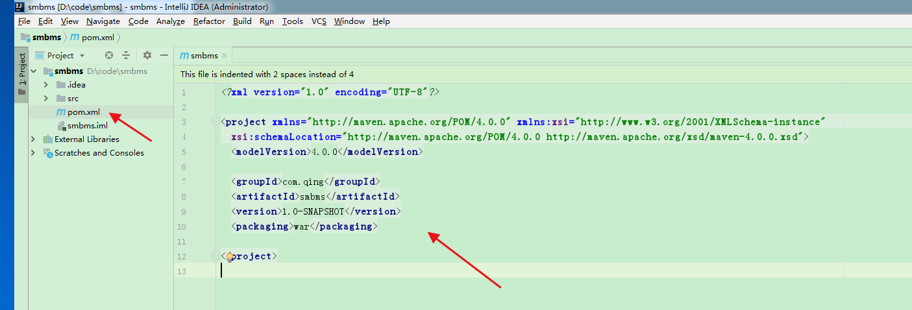Click modelVersion value 4.0.0

[325, 152]
